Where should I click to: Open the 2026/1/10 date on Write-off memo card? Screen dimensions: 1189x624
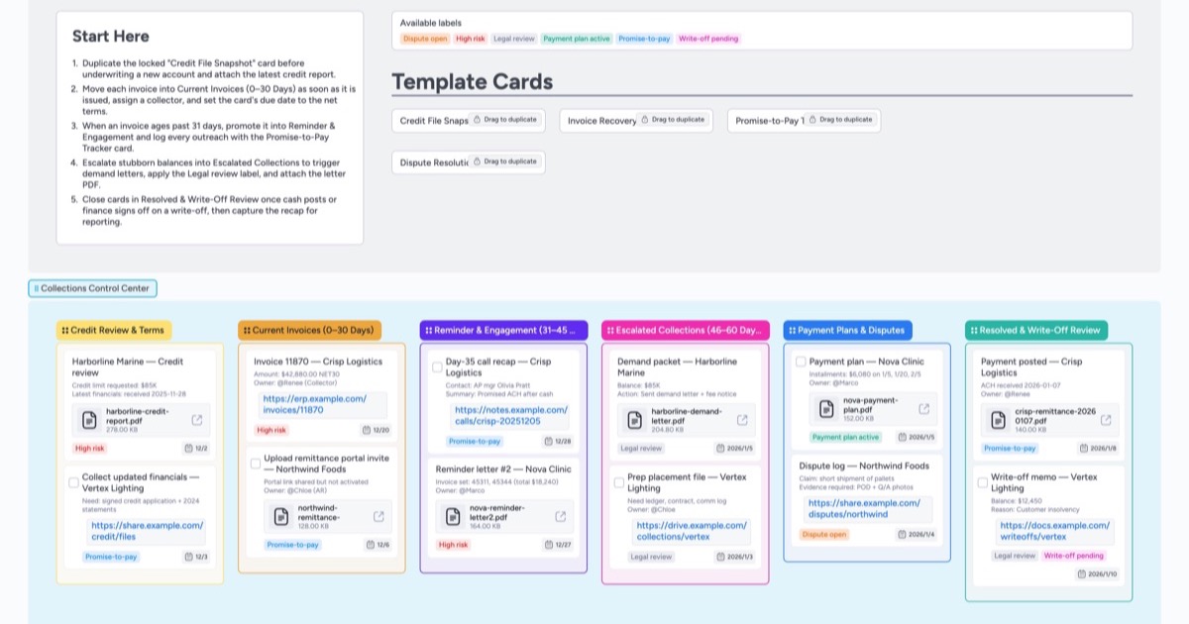[1098, 574]
